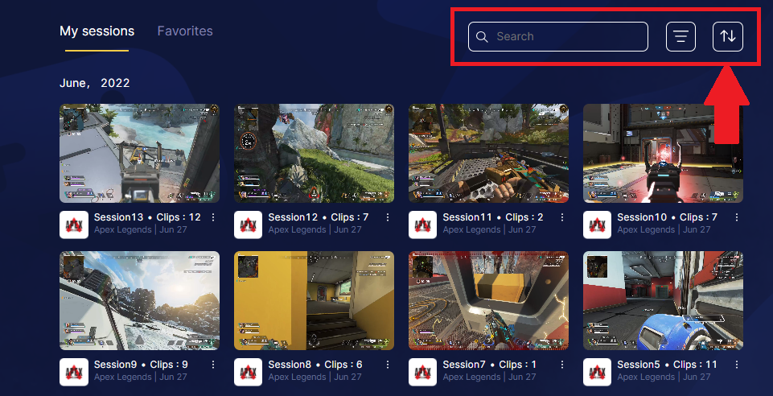The width and height of the screenshot is (773, 396).
Task: Open the Session8 thumbnail
Action: (x=314, y=301)
